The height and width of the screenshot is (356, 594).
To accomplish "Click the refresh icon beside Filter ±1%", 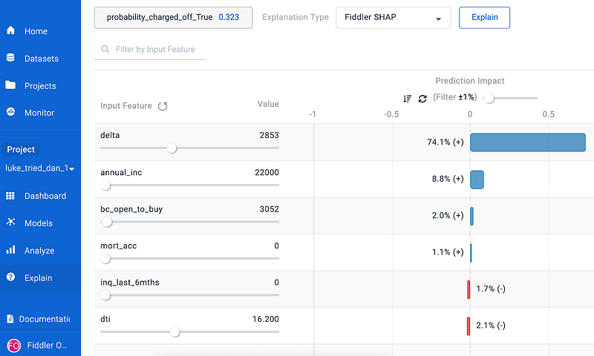I will point(422,98).
